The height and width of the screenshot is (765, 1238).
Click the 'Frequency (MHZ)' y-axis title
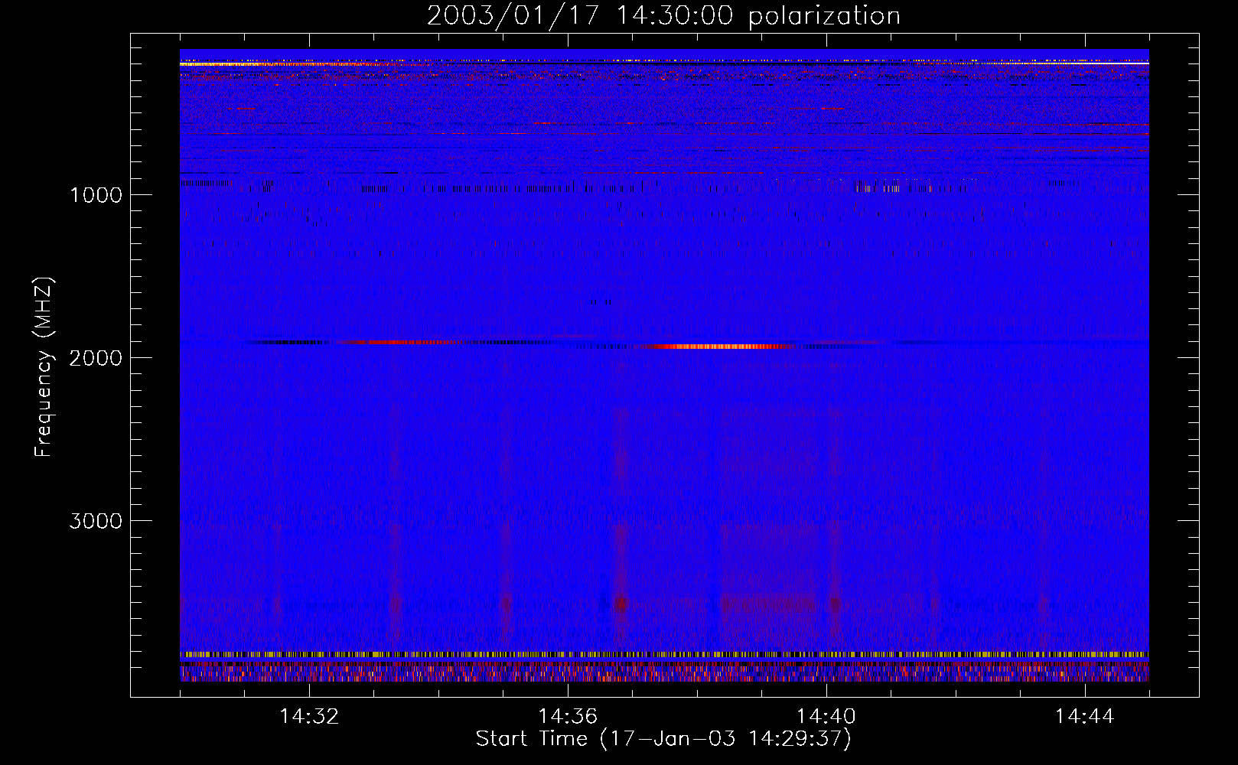(44, 367)
